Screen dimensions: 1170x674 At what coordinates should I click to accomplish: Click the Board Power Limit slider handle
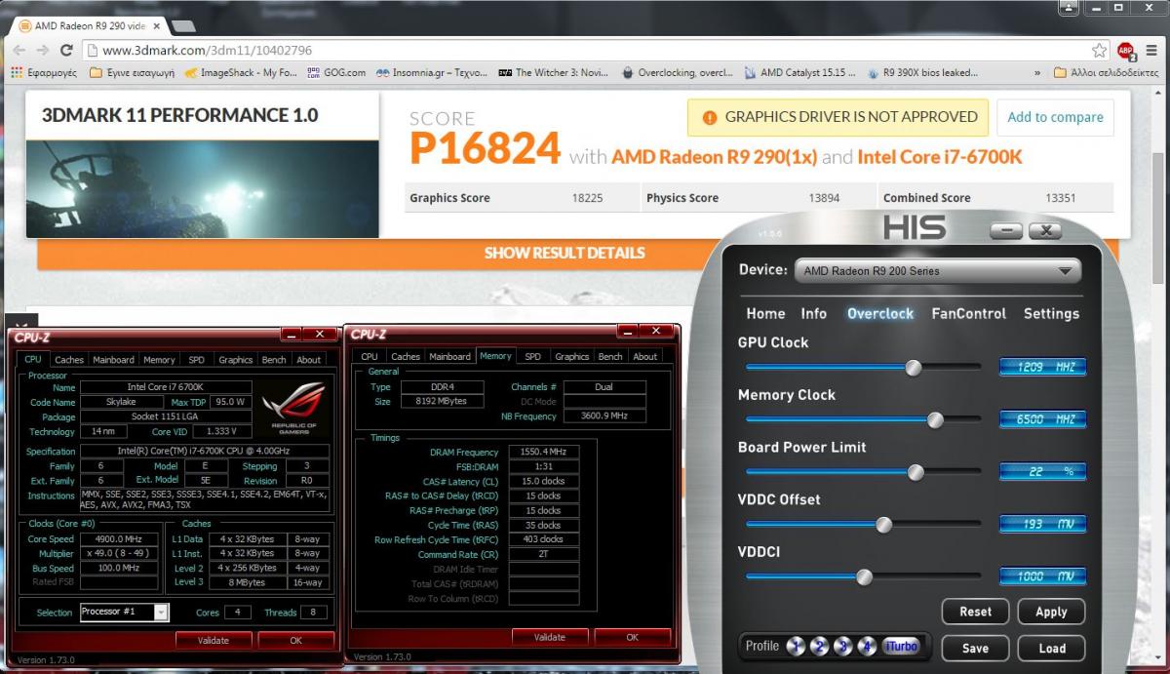point(916,472)
